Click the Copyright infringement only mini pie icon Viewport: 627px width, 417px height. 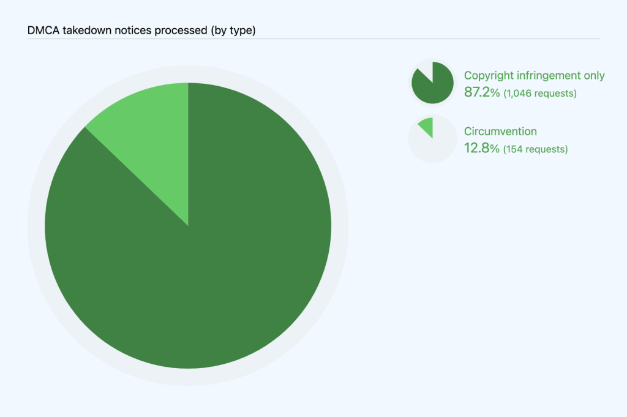click(433, 83)
